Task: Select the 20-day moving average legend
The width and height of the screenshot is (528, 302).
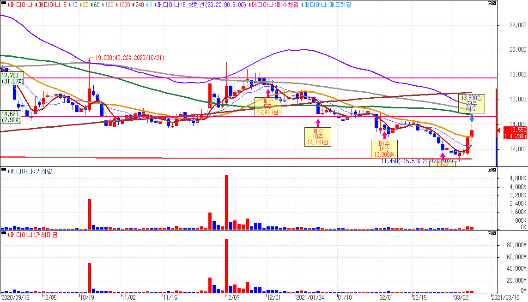Action: point(84,5)
